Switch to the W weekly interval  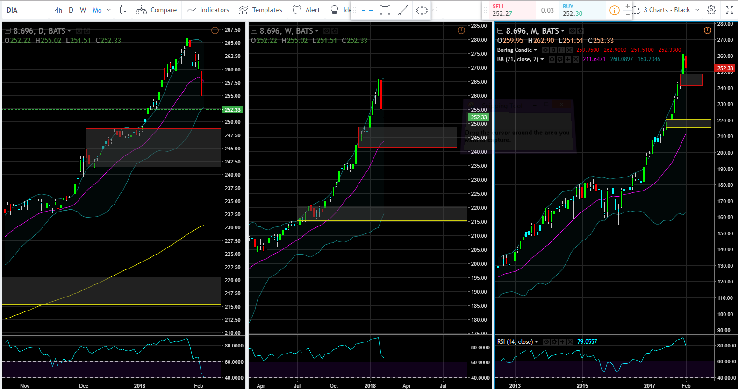pyautogui.click(x=83, y=10)
